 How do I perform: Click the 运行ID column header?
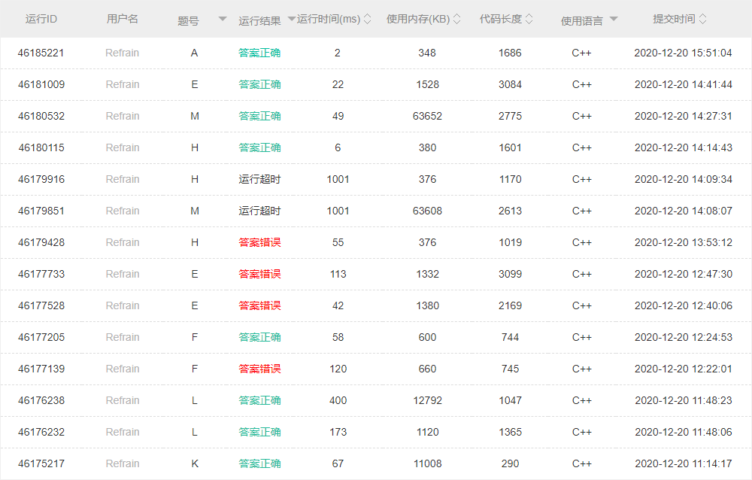tap(41, 19)
